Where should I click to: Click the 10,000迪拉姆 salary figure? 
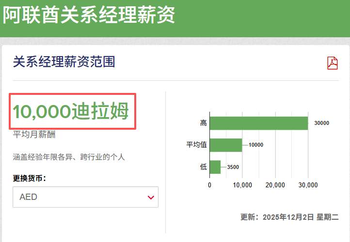pos(71,111)
